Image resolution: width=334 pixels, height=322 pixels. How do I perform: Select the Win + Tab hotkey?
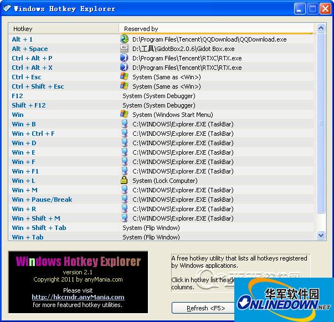click(28, 237)
